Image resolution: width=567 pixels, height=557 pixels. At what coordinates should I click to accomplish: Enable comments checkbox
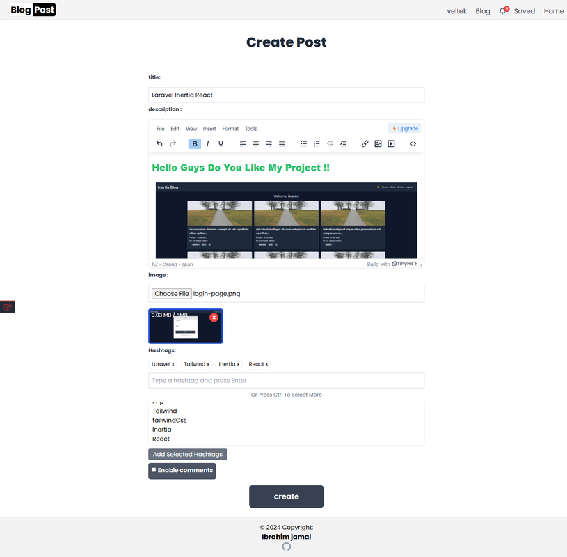point(154,470)
